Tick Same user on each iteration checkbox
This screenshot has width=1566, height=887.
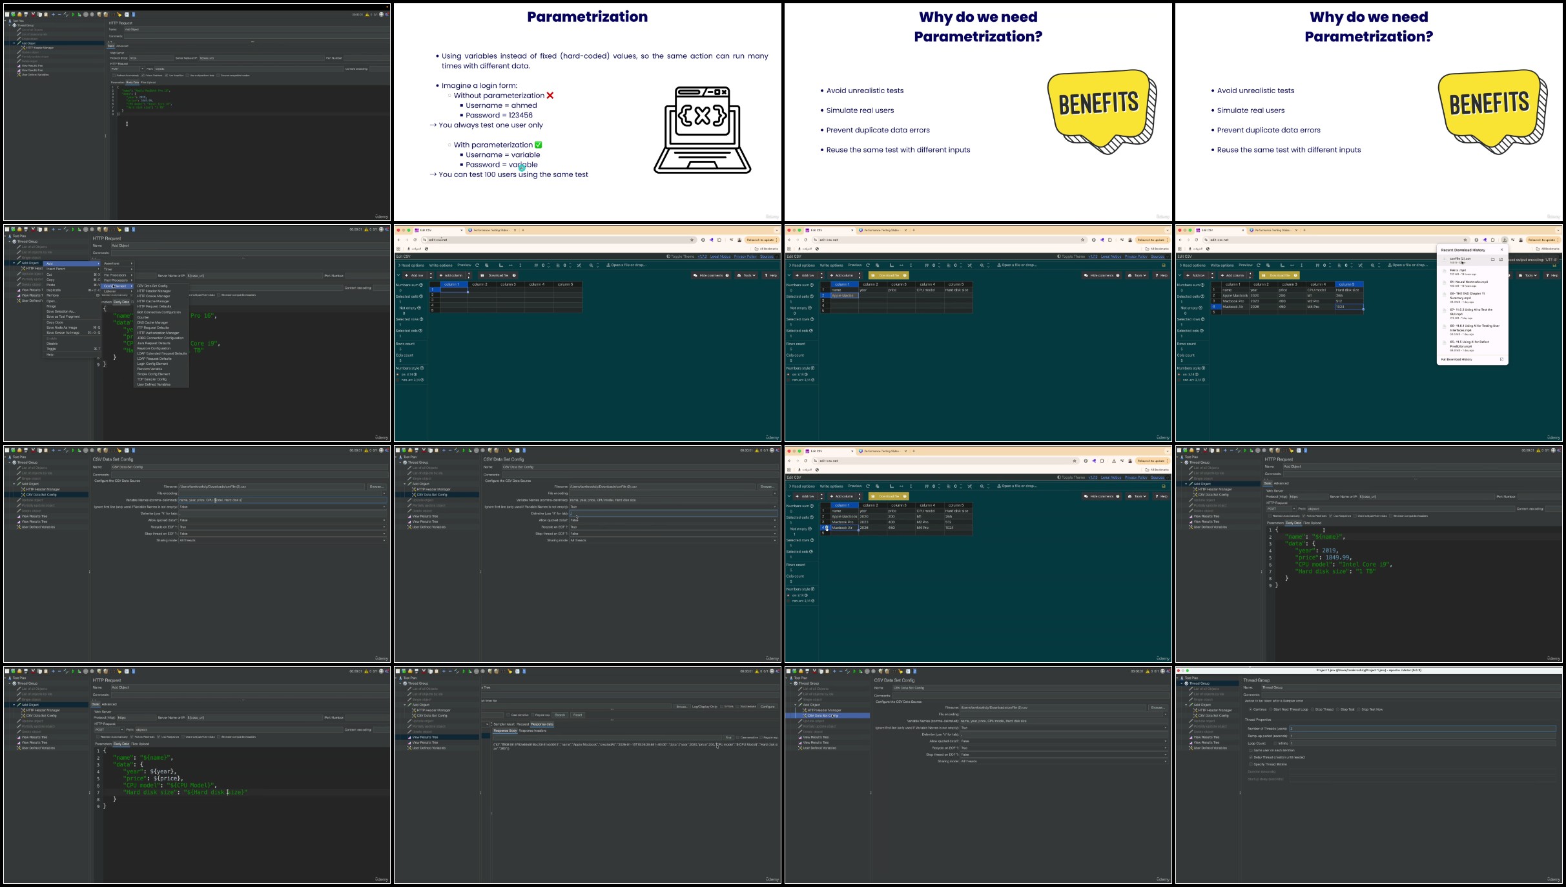point(1251,750)
